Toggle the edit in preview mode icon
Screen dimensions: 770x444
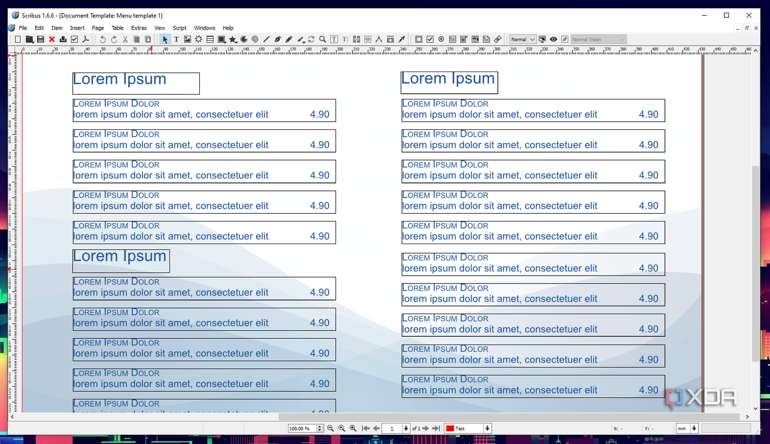pos(565,39)
